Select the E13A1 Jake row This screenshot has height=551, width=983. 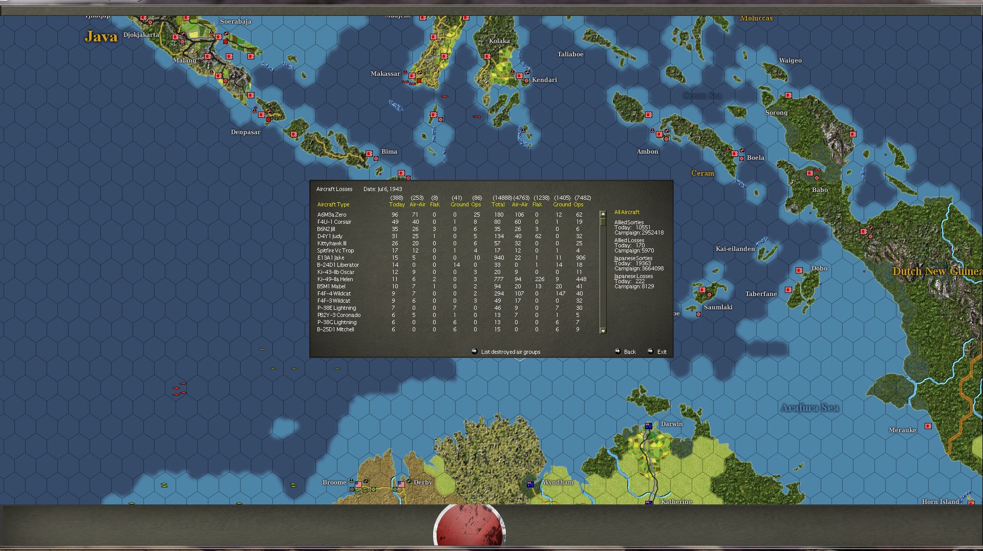click(451, 258)
